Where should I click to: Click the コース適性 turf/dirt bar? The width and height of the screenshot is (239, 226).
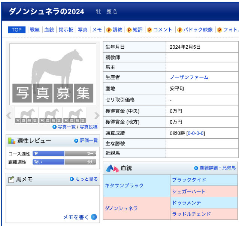click(64, 154)
